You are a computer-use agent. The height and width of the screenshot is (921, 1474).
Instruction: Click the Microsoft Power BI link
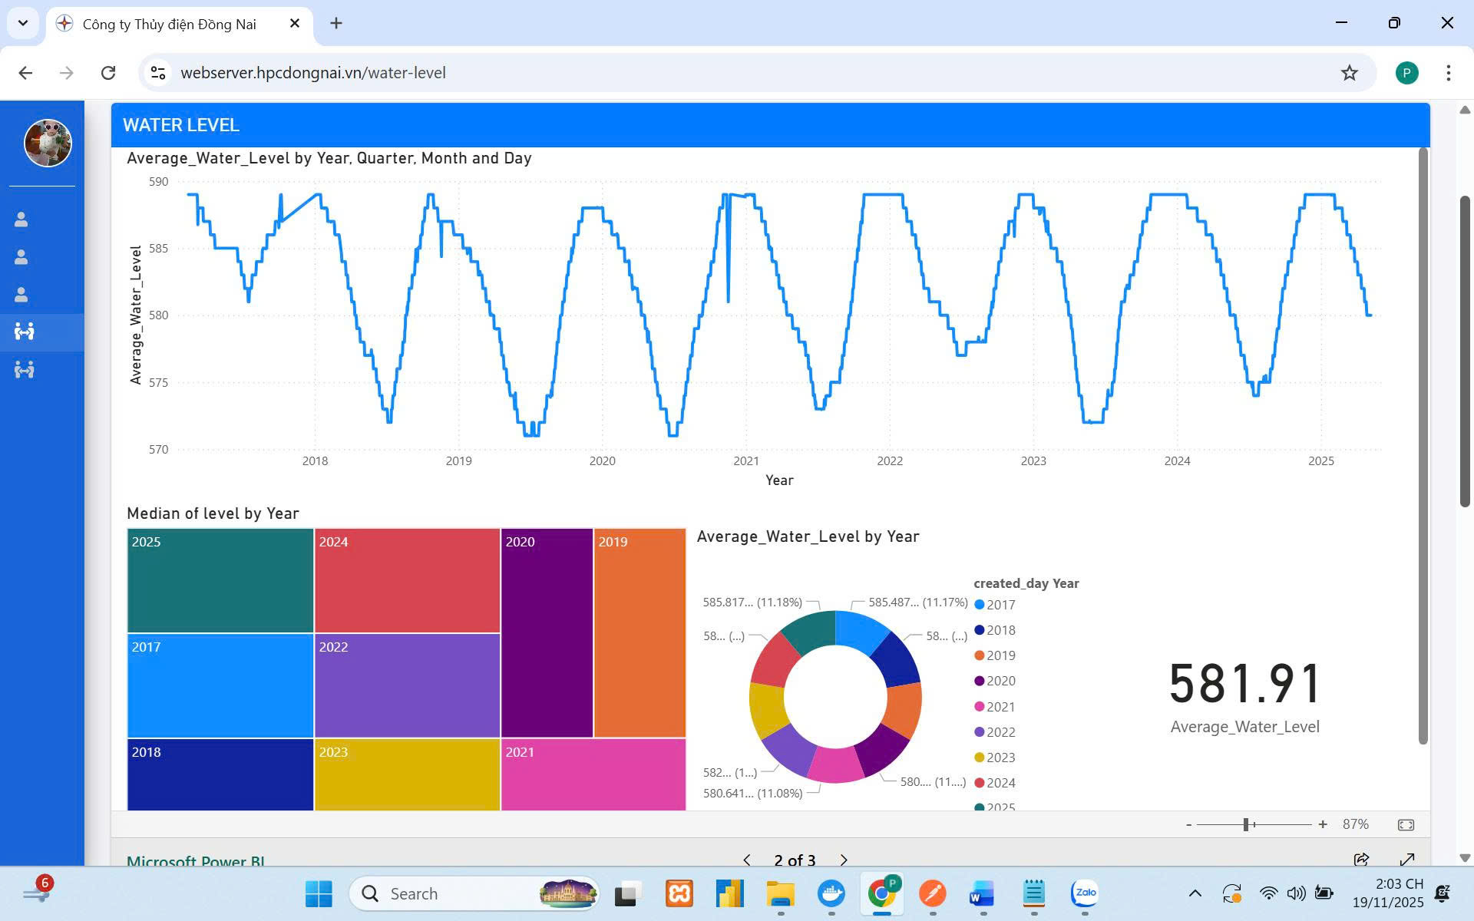[x=196, y=861]
